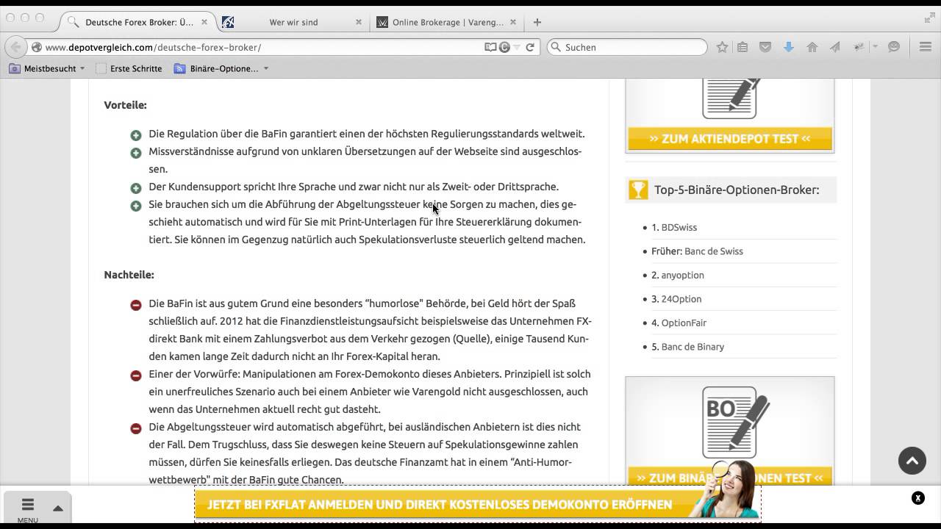Switch to Wer wir sind tab

coord(293,22)
